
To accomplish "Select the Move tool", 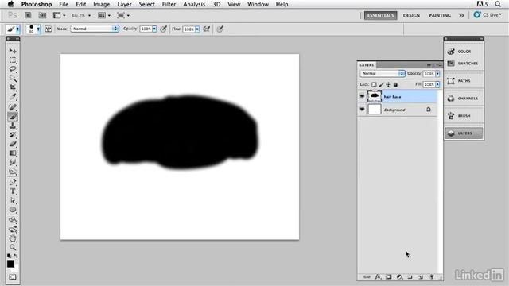I will pos(13,51).
